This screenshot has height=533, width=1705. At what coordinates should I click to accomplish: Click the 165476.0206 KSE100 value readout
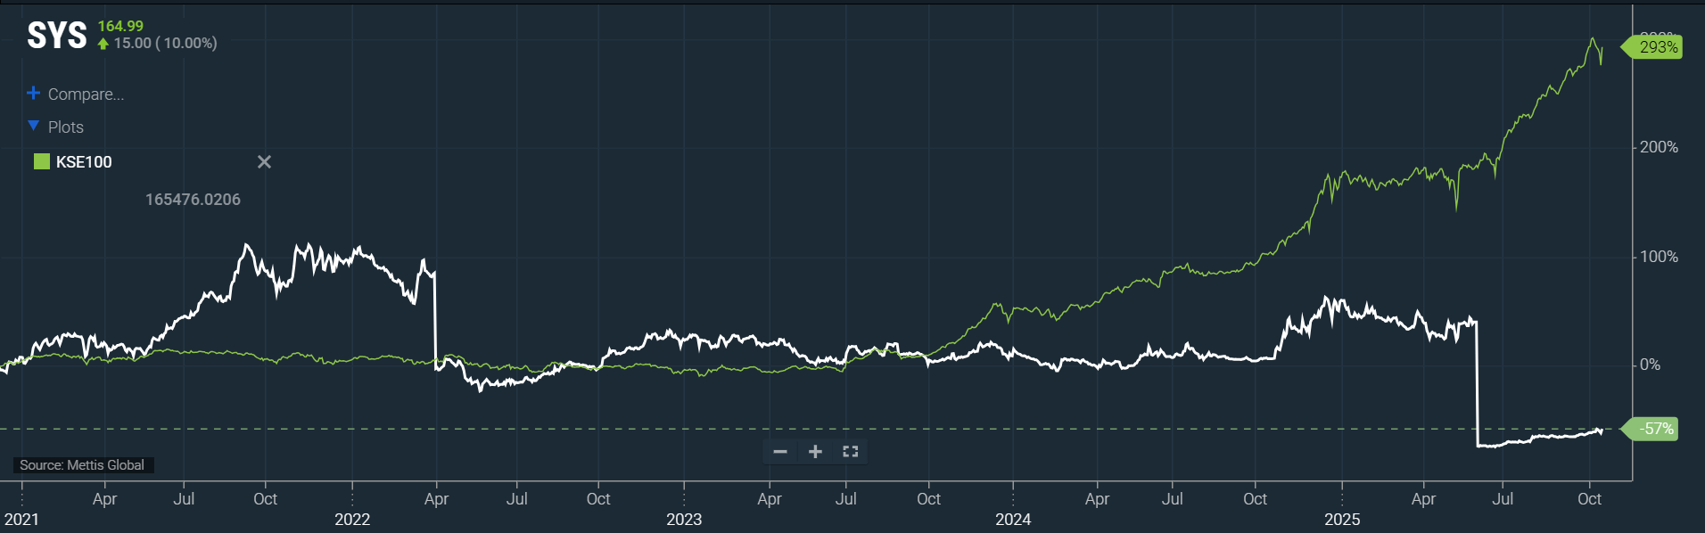coord(193,200)
